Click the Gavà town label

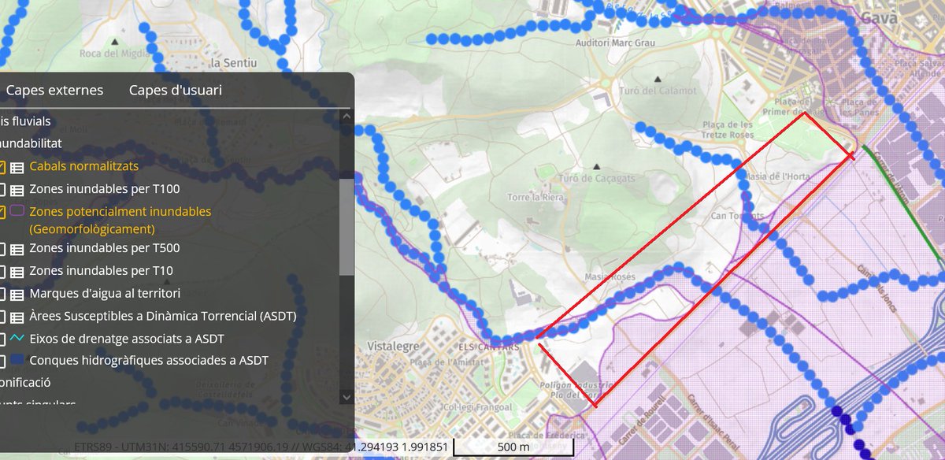pos(880,17)
